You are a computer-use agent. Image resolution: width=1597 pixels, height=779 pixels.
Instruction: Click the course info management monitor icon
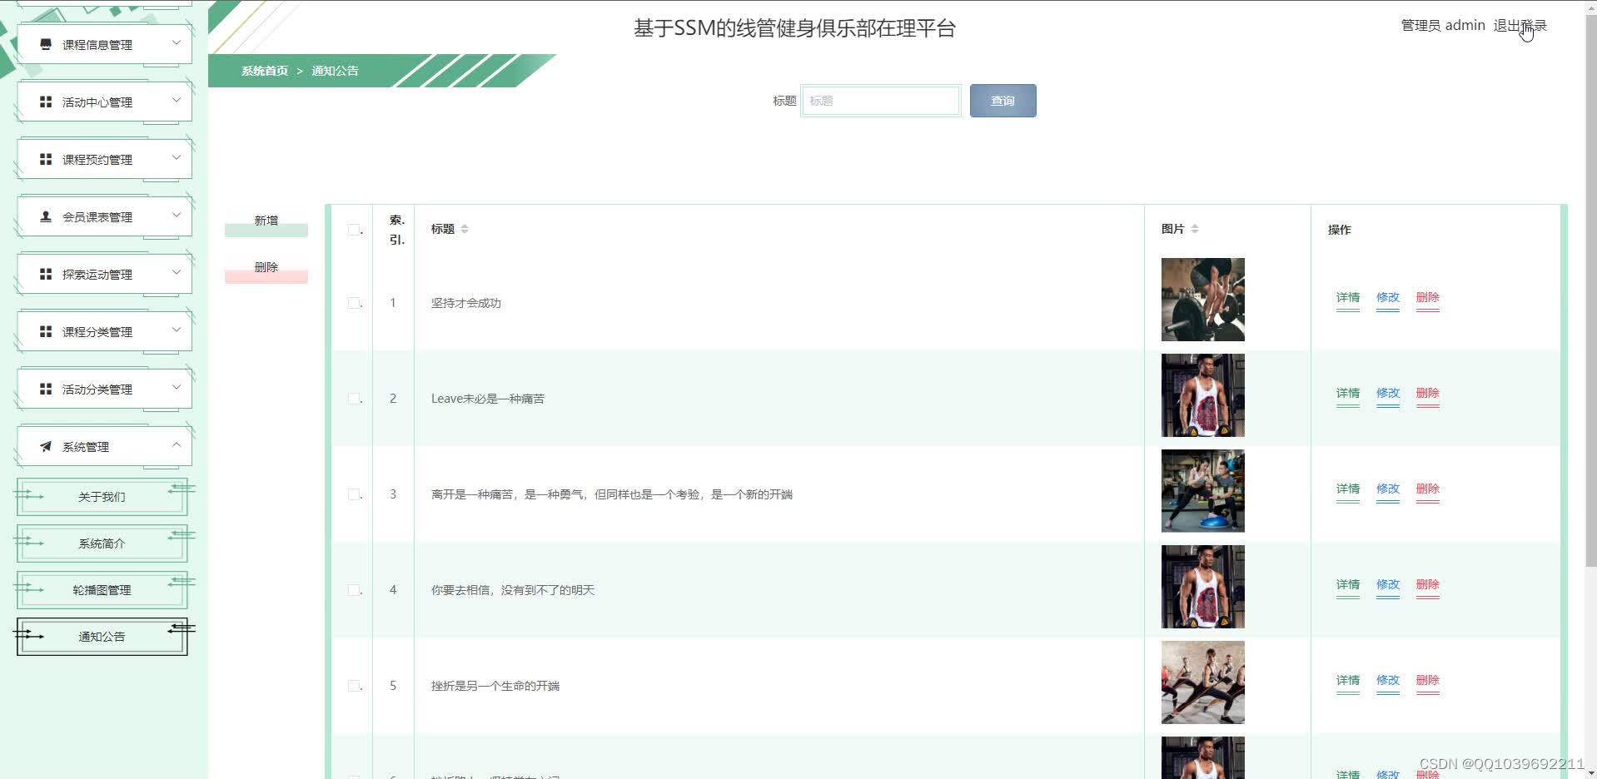pyautogui.click(x=46, y=44)
